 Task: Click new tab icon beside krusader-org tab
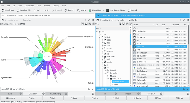click(93, 94)
